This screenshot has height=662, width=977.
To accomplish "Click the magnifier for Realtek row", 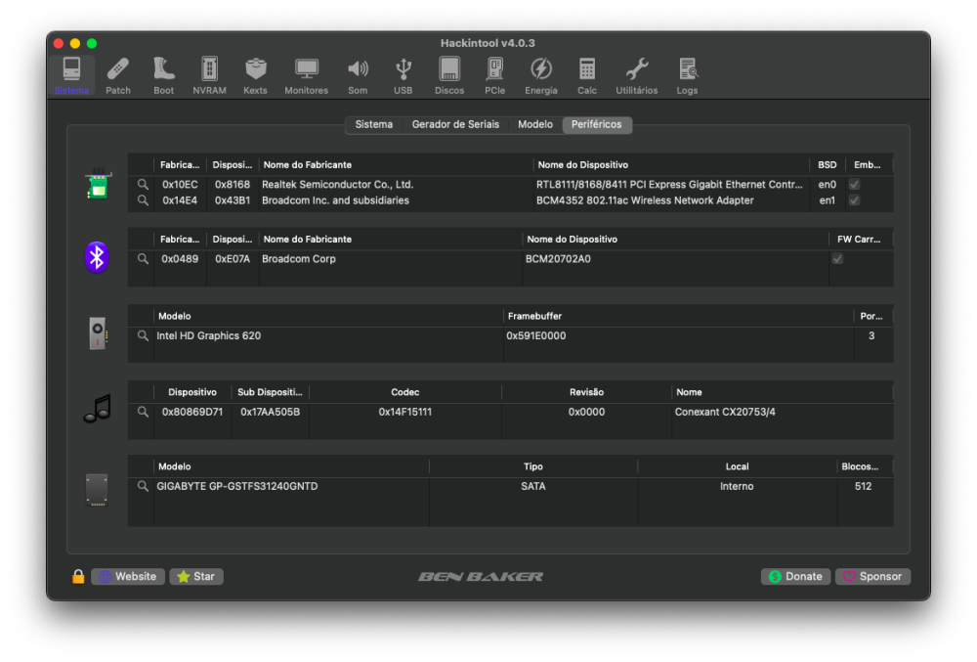I will point(143,185).
